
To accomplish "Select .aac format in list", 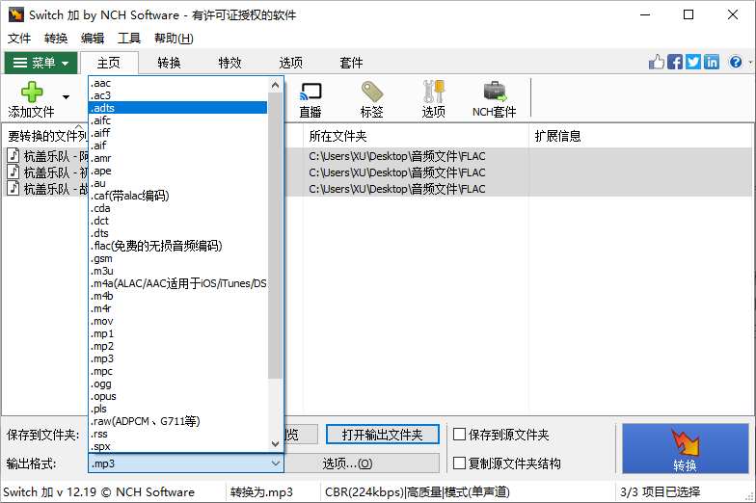I will [x=177, y=83].
